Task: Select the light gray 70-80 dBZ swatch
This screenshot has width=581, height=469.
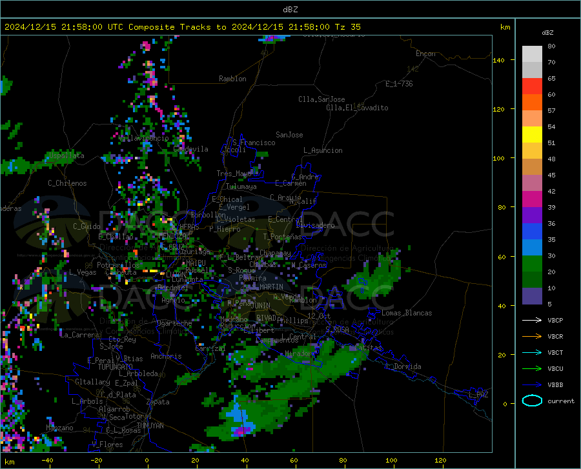Action: coord(532,54)
